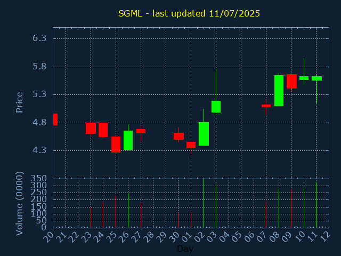
Task: Click the red volume bar for day 09
Action: coord(291,209)
